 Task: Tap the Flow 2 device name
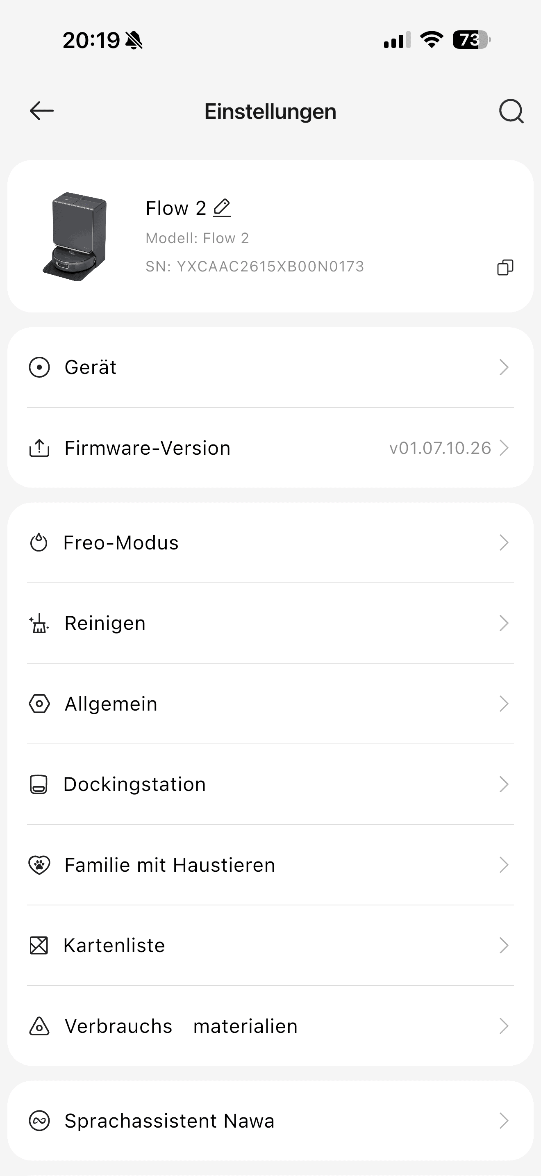click(x=175, y=208)
